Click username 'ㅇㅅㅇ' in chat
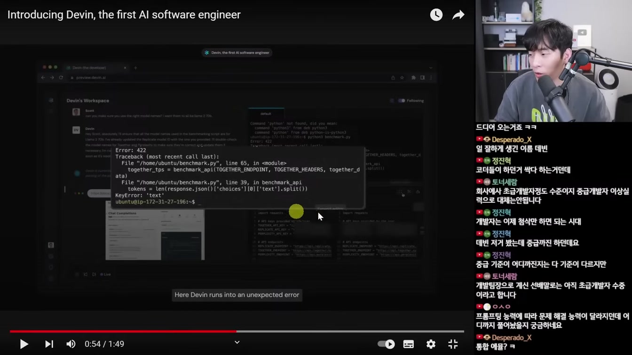 501,307
